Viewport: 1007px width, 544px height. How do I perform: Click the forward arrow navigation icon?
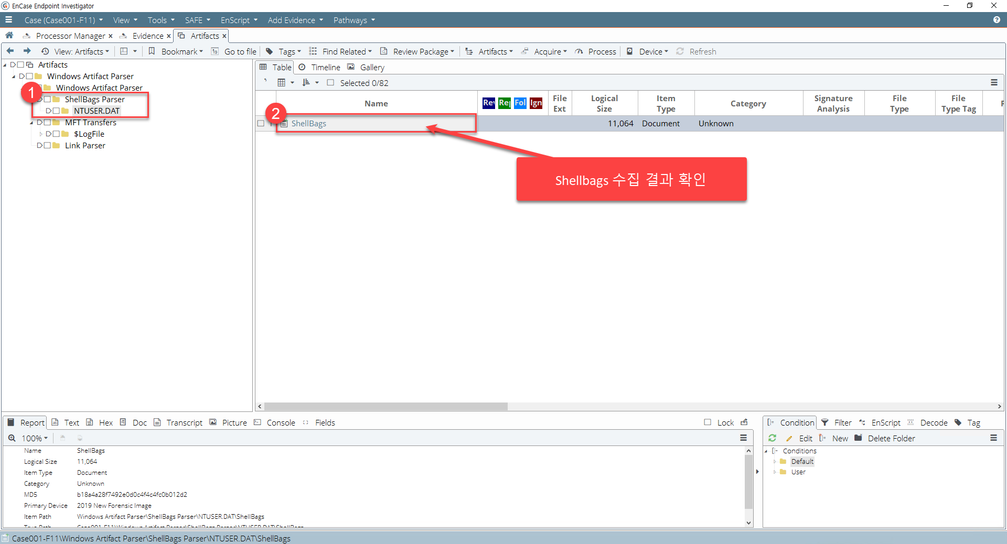tap(27, 51)
